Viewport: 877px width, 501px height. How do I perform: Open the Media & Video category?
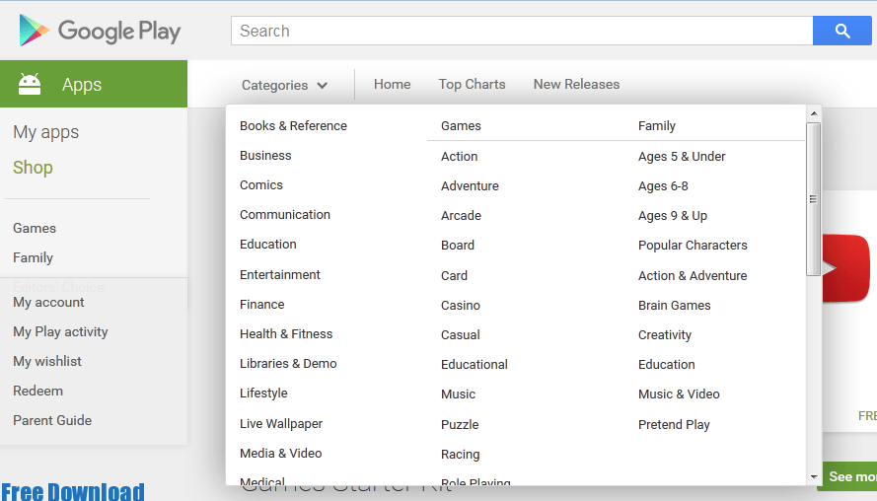click(x=281, y=454)
